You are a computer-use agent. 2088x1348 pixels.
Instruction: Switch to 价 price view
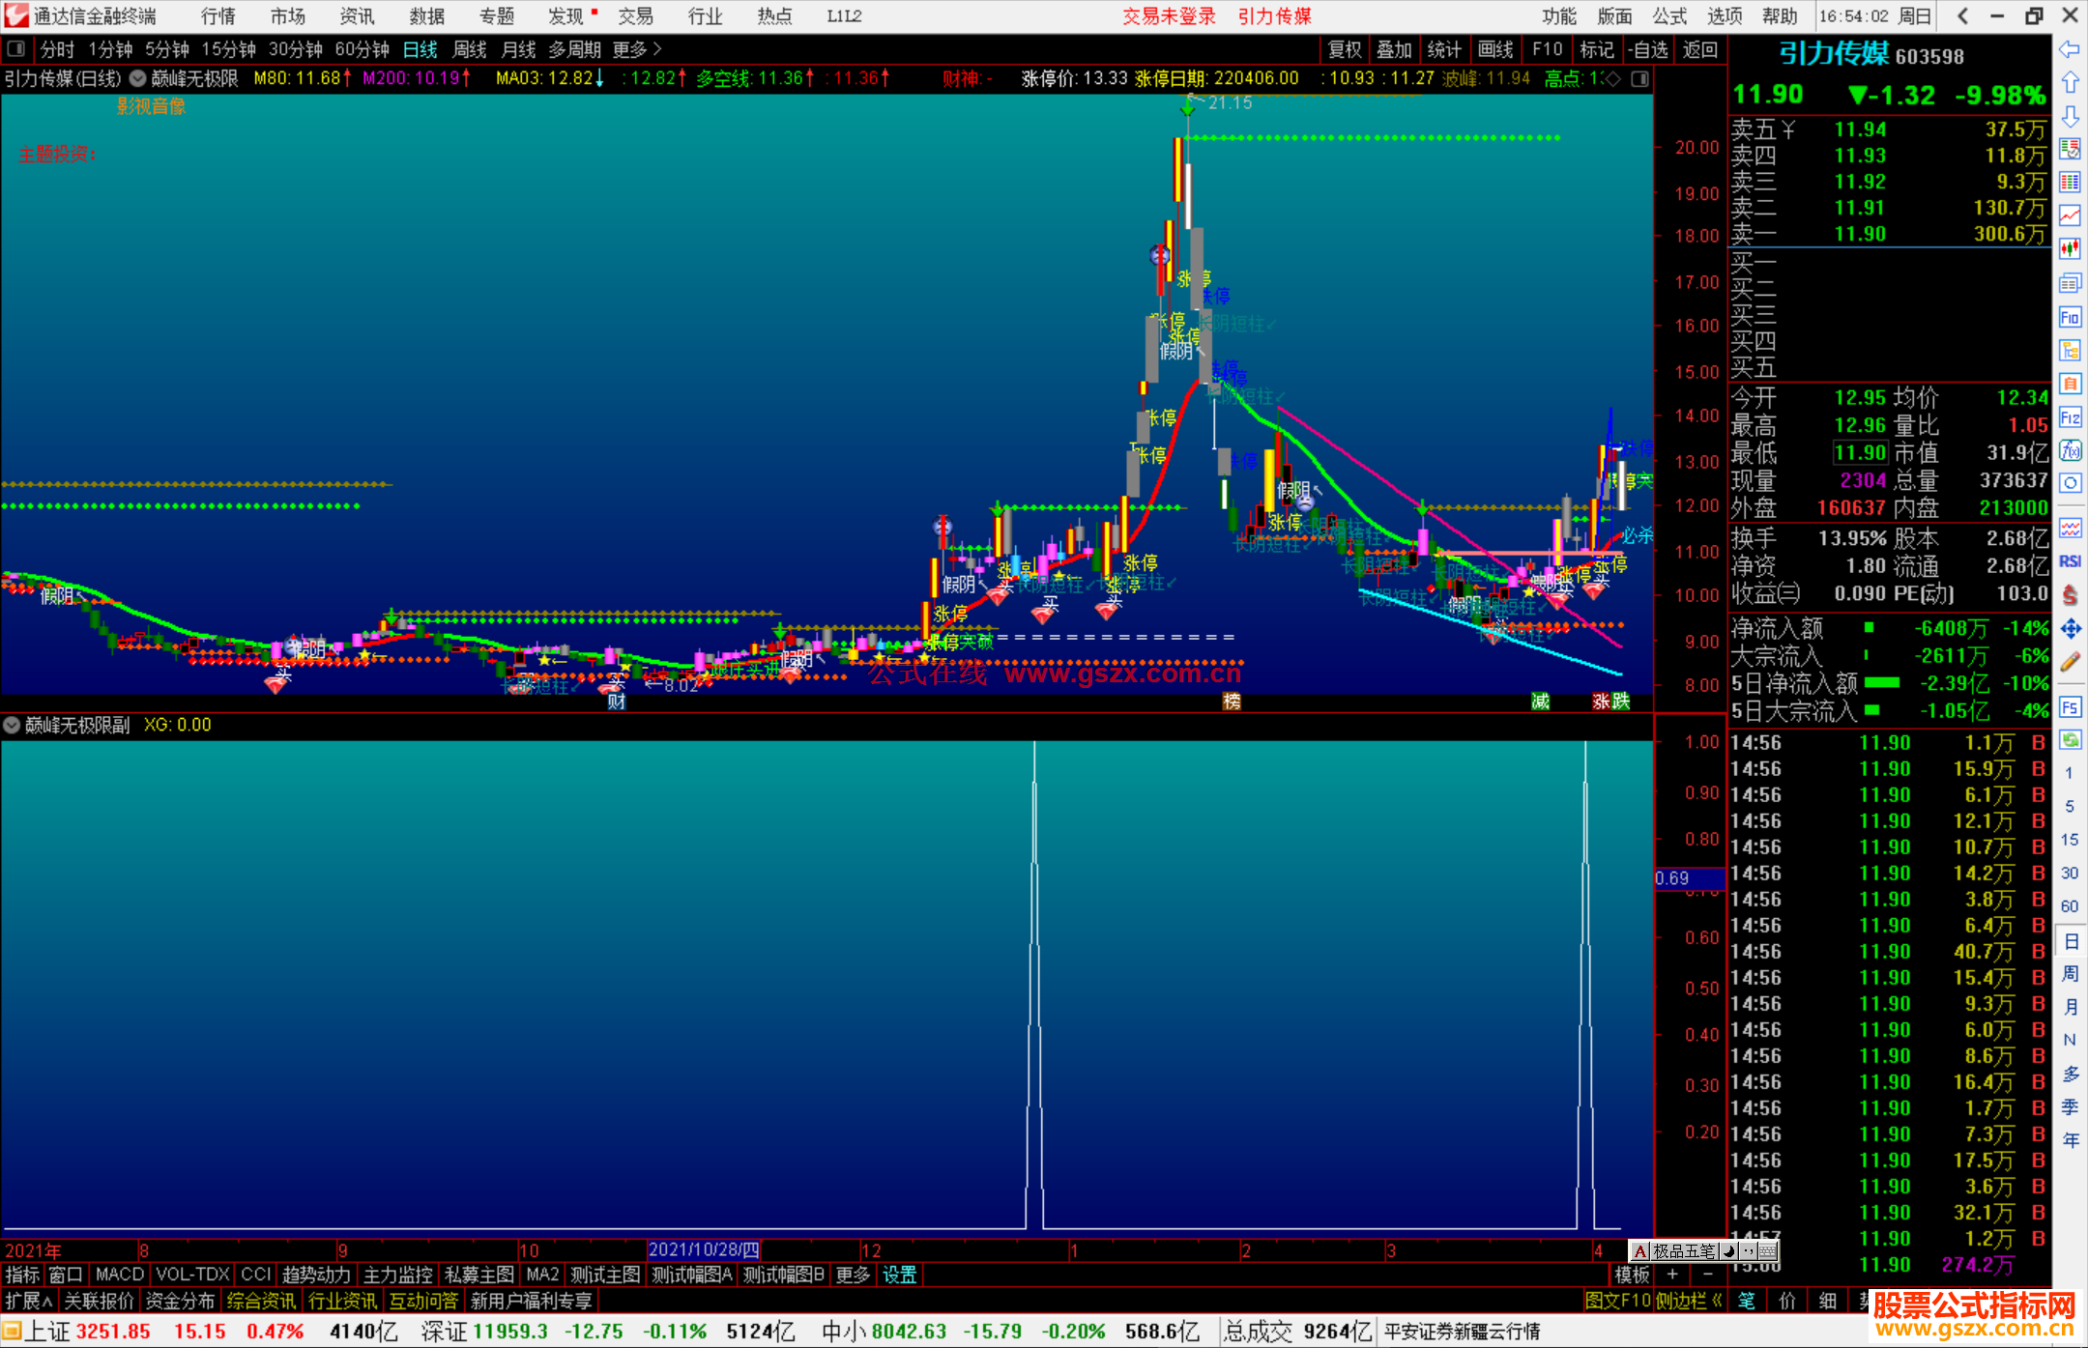coord(1787,1301)
